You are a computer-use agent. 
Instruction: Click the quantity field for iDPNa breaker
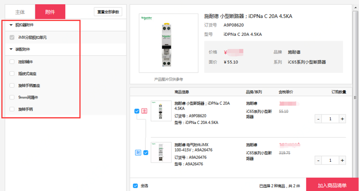pos(330,119)
